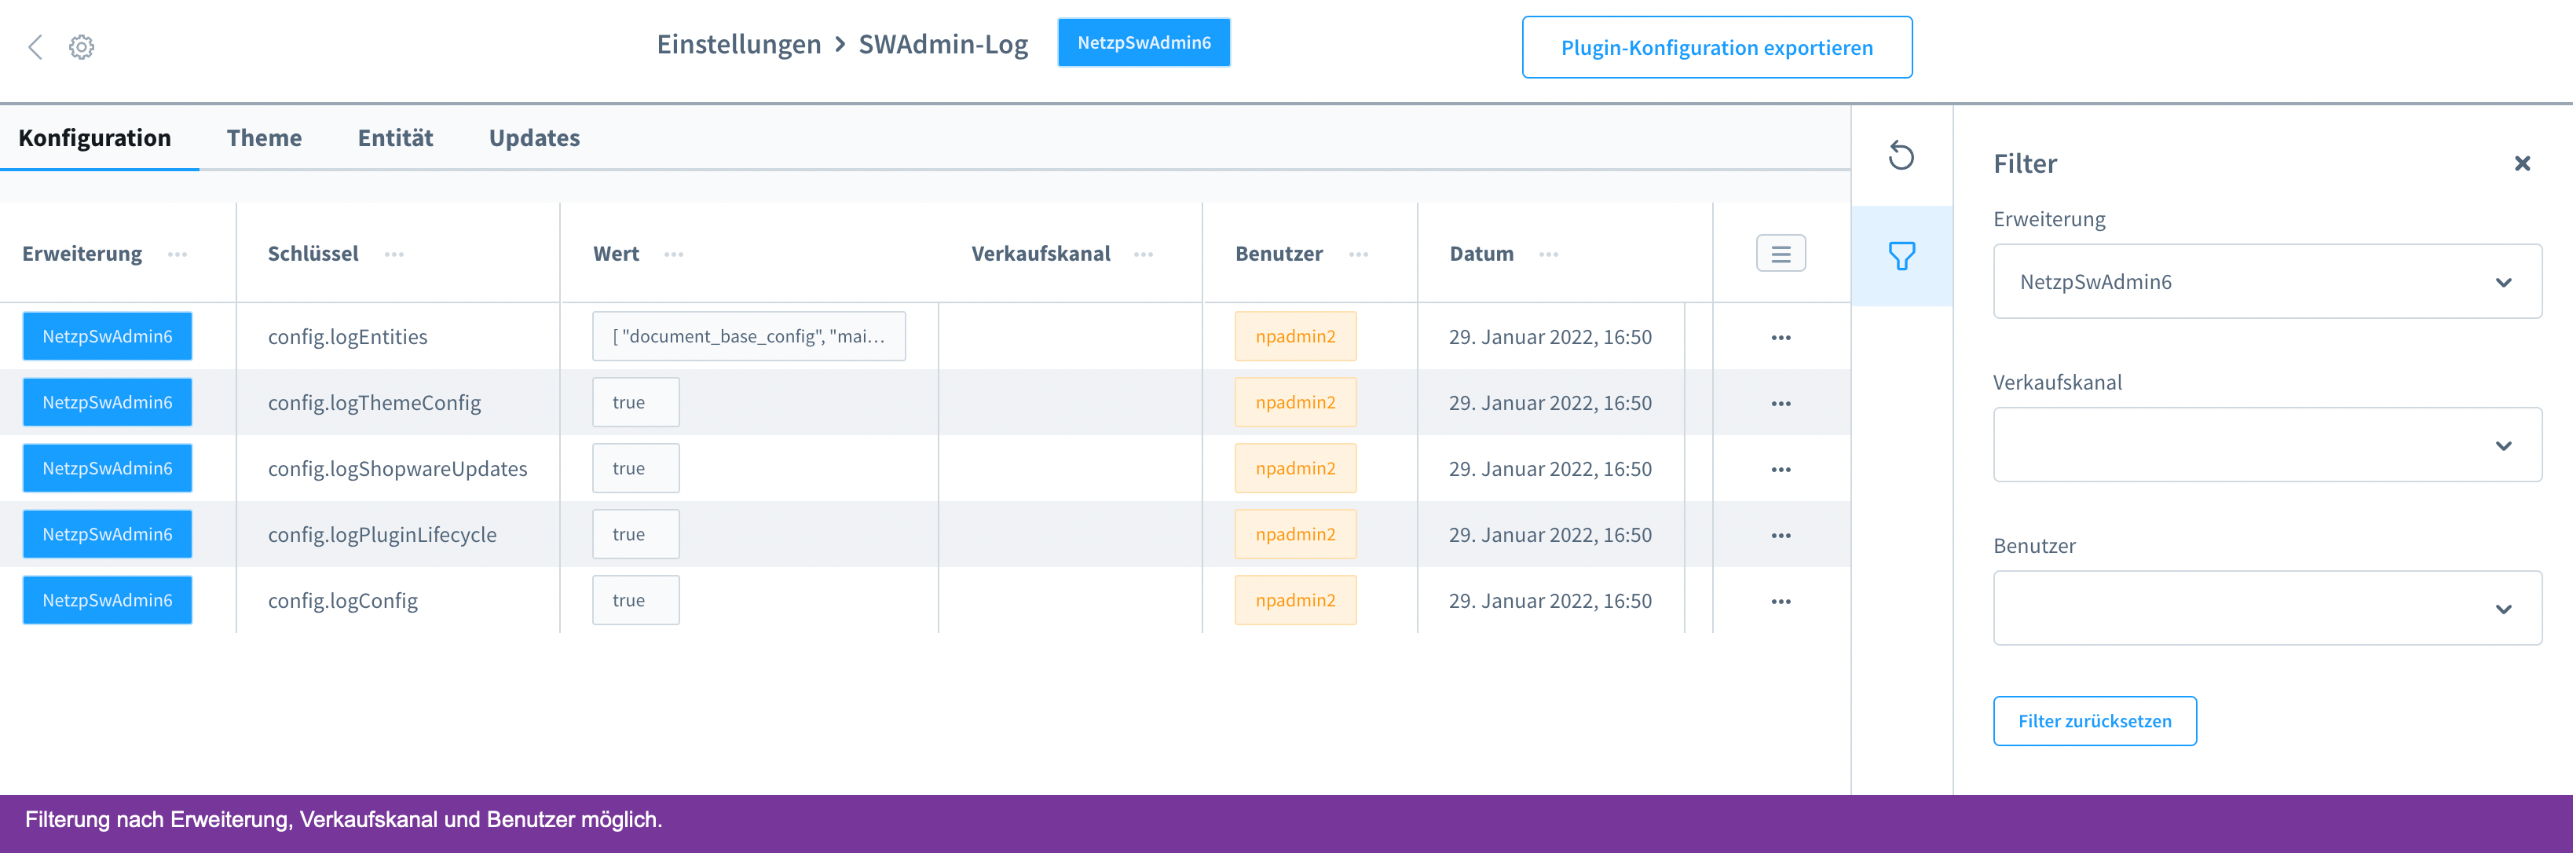Switch to the Konfiguration tab
The width and height of the screenshot is (2573, 853).
95,137
